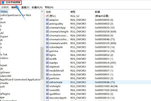
Task: Click the DWORD icon next to lights
Action: 47,55
